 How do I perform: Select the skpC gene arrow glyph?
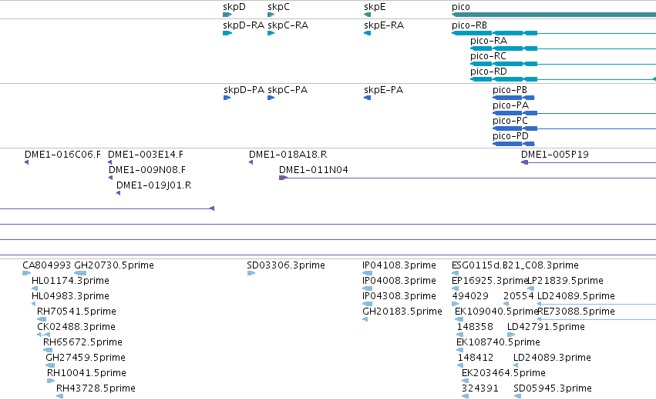click(271, 15)
